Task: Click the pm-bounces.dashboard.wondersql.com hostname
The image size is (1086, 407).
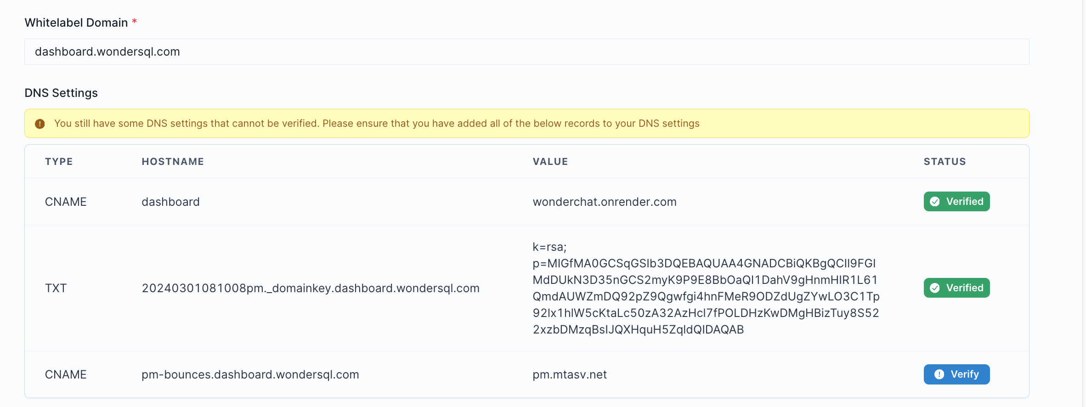Action: 250,375
